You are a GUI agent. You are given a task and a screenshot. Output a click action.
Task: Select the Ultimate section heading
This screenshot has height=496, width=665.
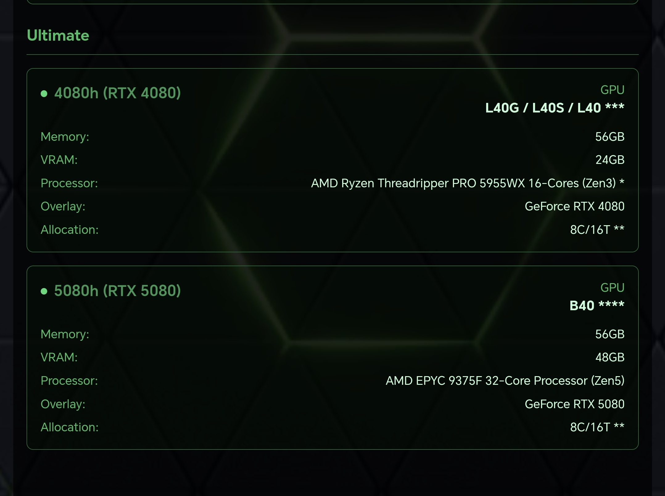pos(58,35)
